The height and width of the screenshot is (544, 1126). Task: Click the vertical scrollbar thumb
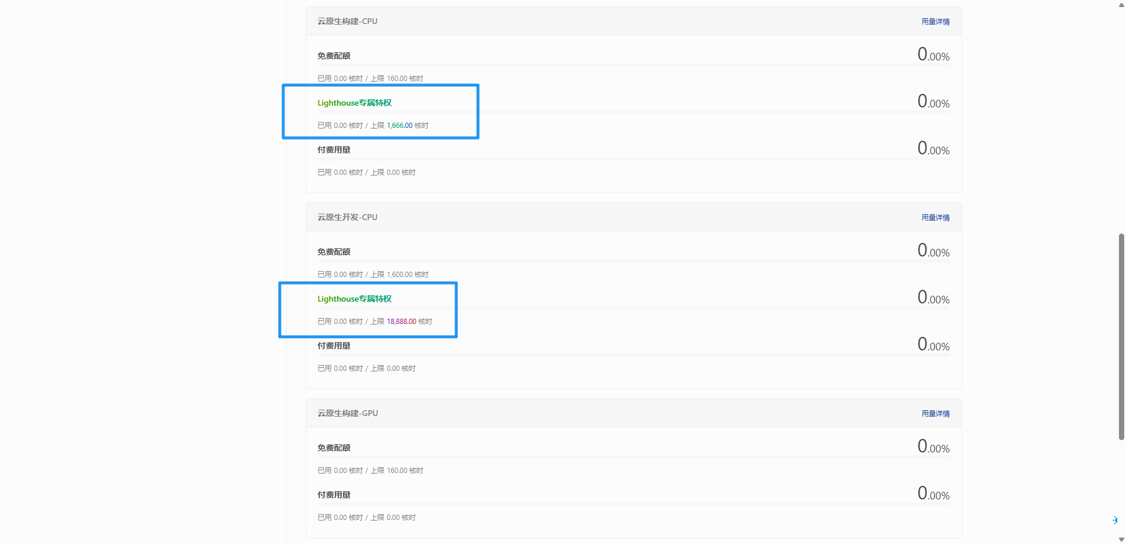(1121, 336)
